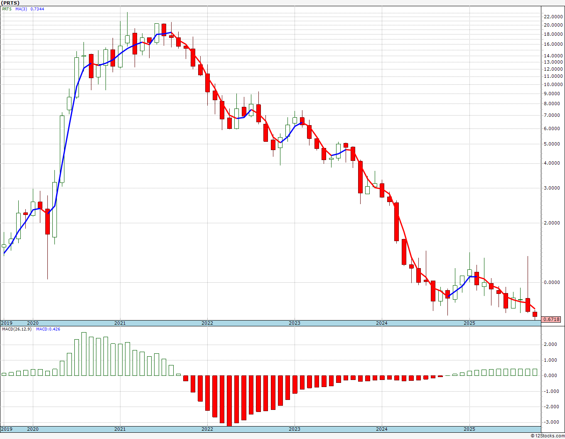Click the 2.000 MACD axis label

tap(551, 344)
